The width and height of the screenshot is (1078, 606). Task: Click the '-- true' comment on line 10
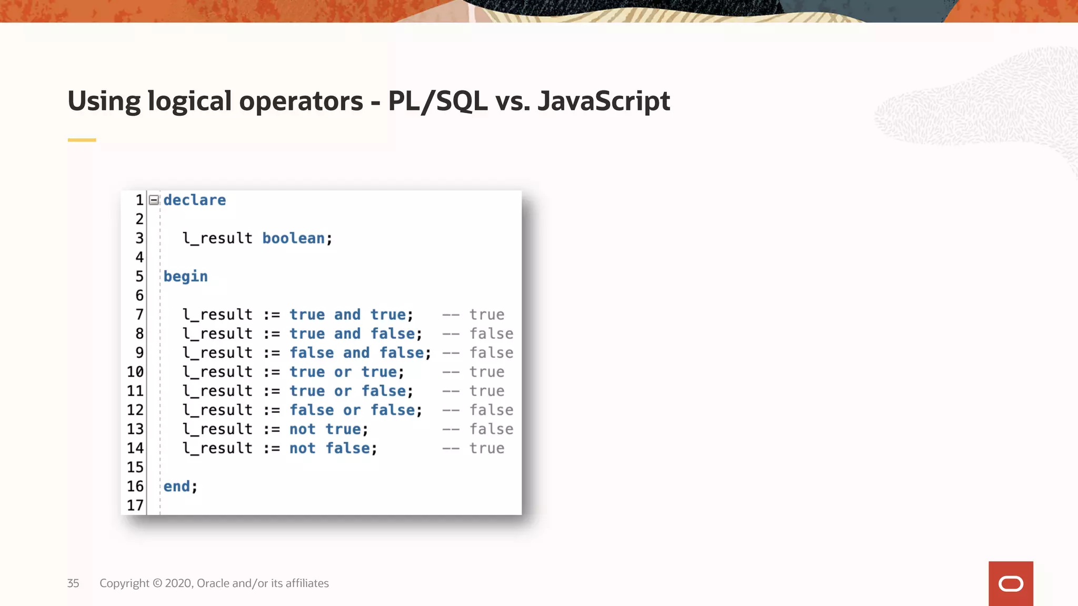(x=473, y=372)
